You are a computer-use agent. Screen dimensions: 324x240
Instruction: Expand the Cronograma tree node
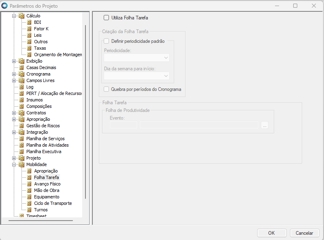click(14, 74)
